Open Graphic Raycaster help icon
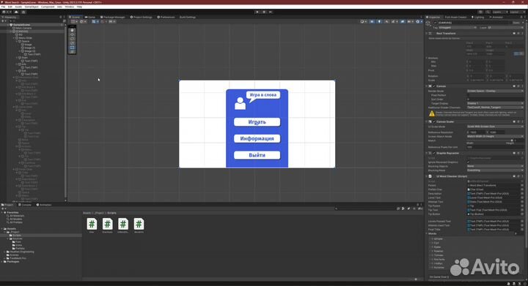This screenshot has height=286, width=528. coord(514,153)
